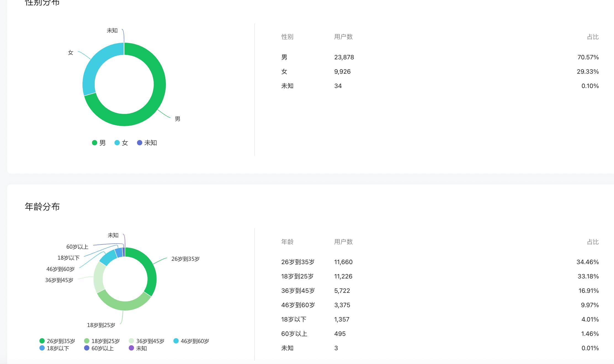Select the user count 3,375
The height and width of the screenshot is (364, 614).
click(x=342, y=305)
